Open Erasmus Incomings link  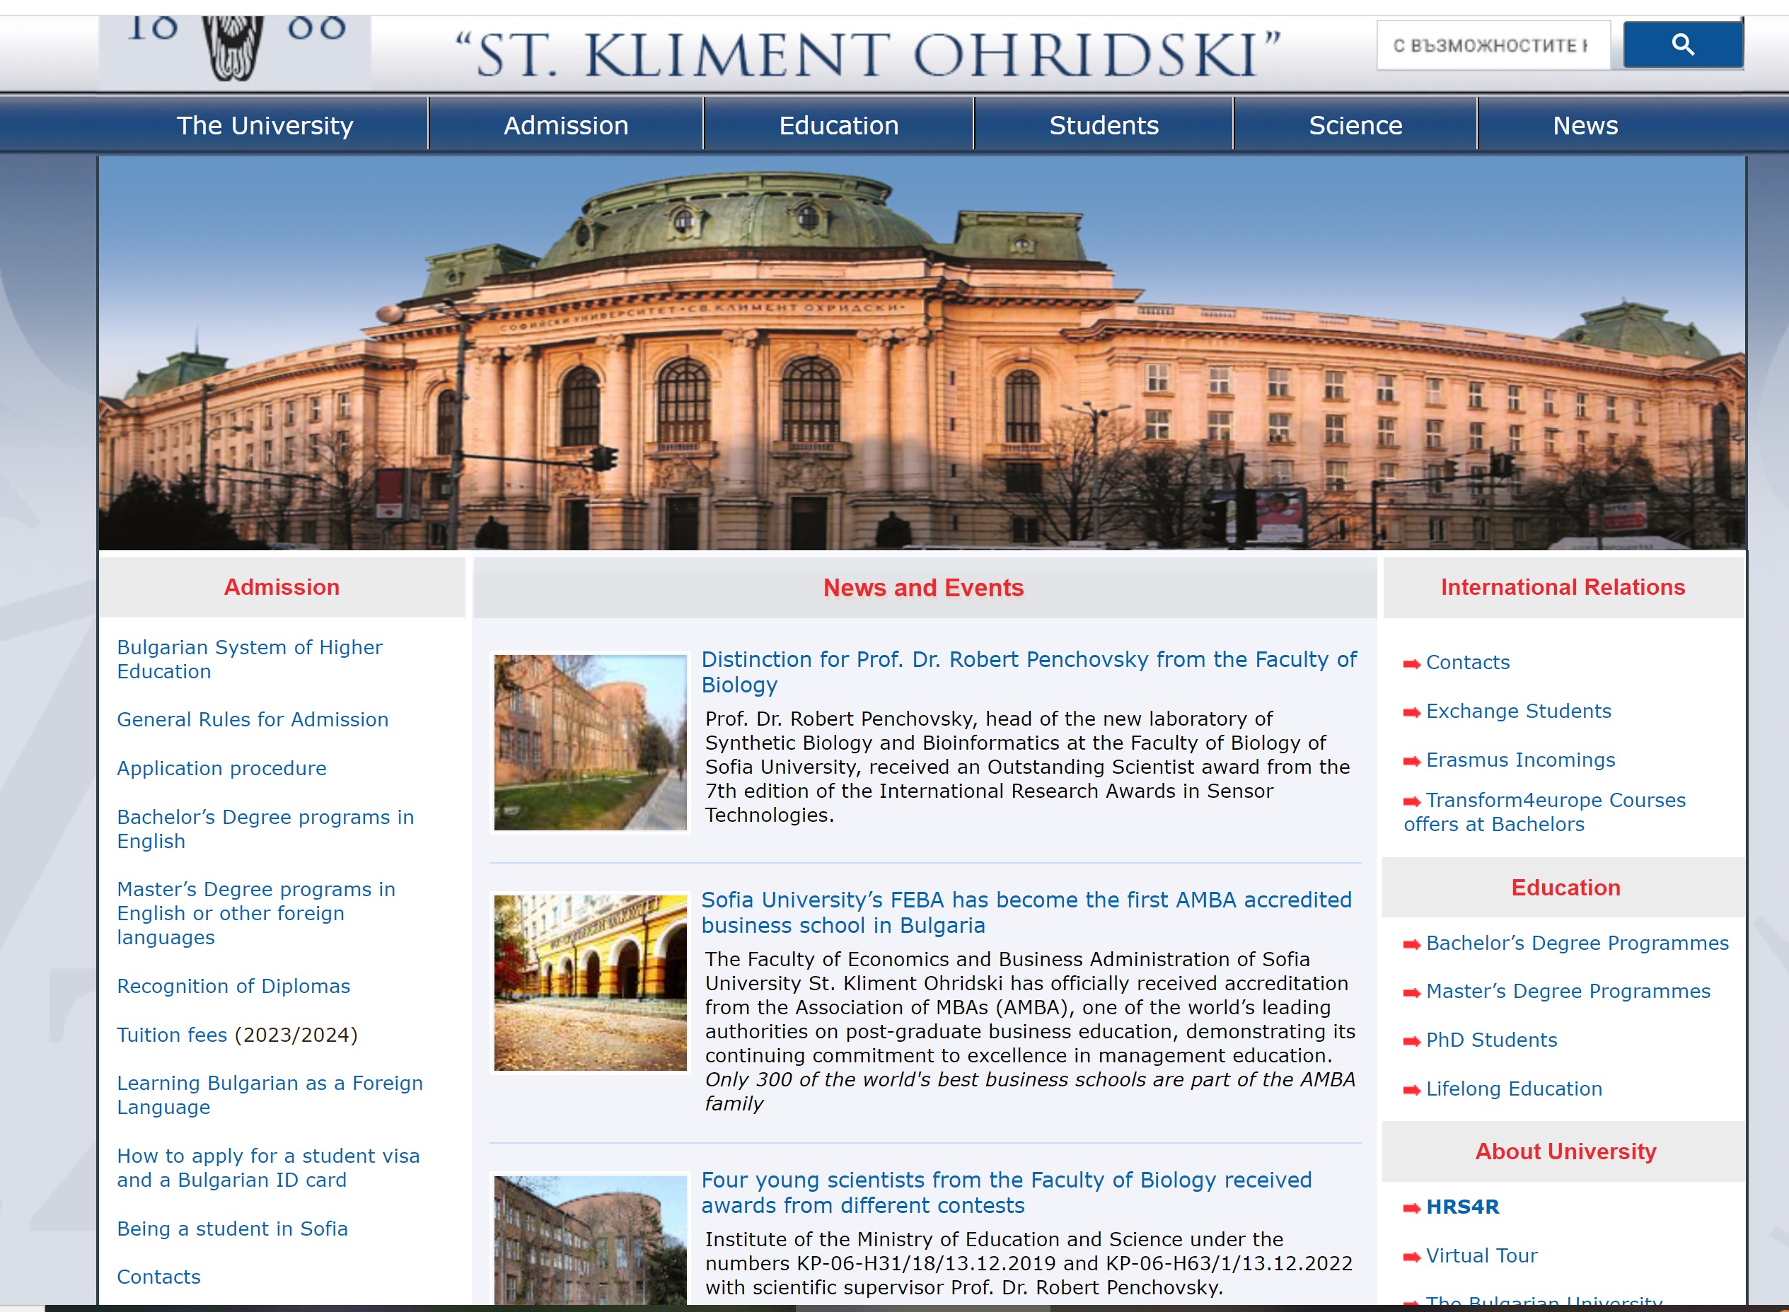coord(1520,760)
